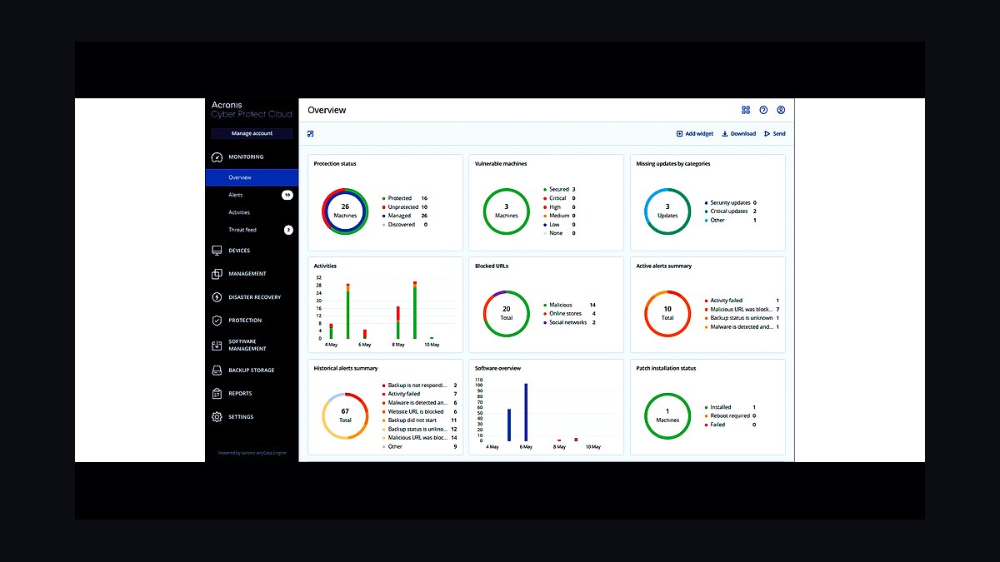Click the Missing updates donut showing 3 Updates
Image resolution: width=1000 pixels, height=562 pixels.
point(667,211)
